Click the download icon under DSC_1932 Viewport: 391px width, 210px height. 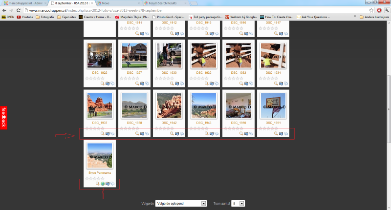(x=212, y=84)
